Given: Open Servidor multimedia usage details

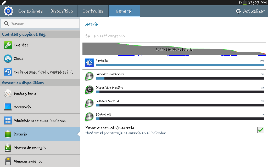Looking at the screenshot, I should click(174, 76).
